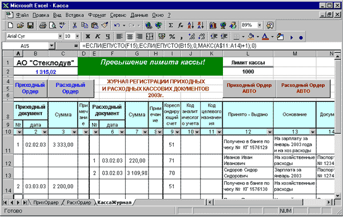Switch to the РасхОрдер sheet tab
The image size is (343, 217).
point(78,203)
